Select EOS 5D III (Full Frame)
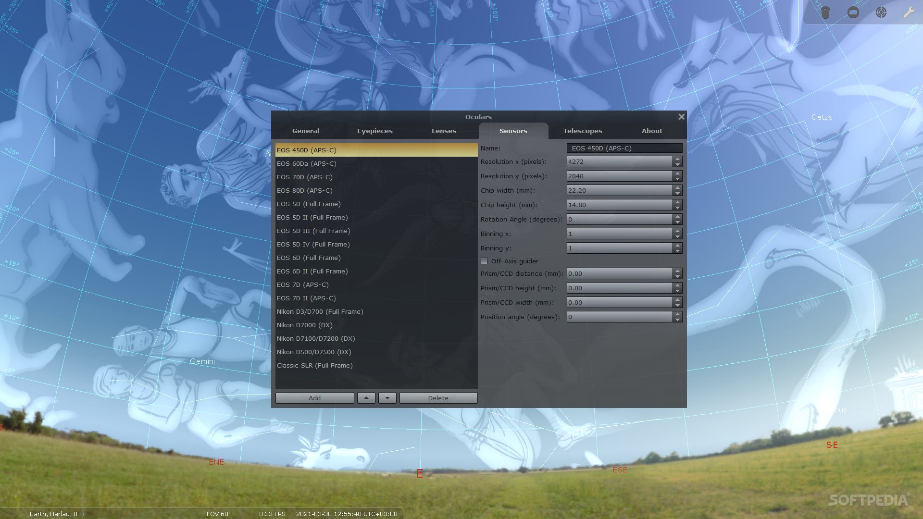923x519 pixels. pos(376,231)
